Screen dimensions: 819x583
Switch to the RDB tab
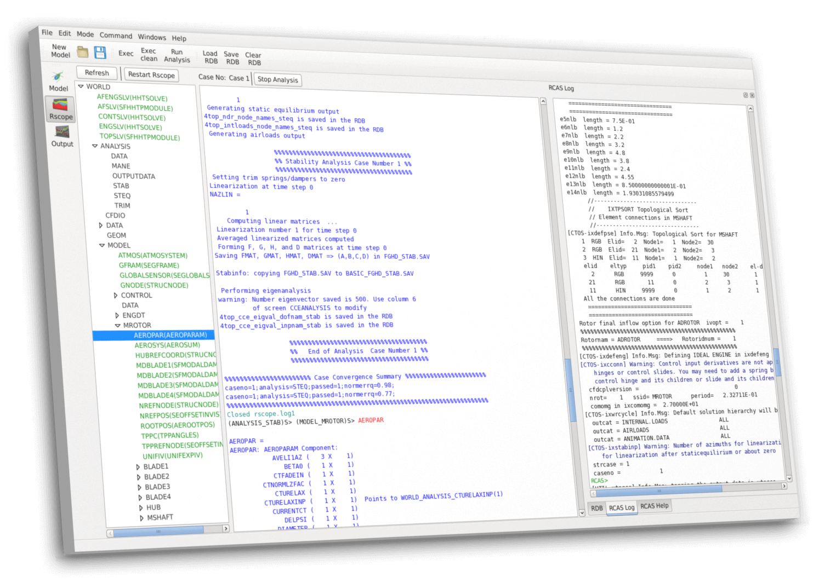point(597,509)
